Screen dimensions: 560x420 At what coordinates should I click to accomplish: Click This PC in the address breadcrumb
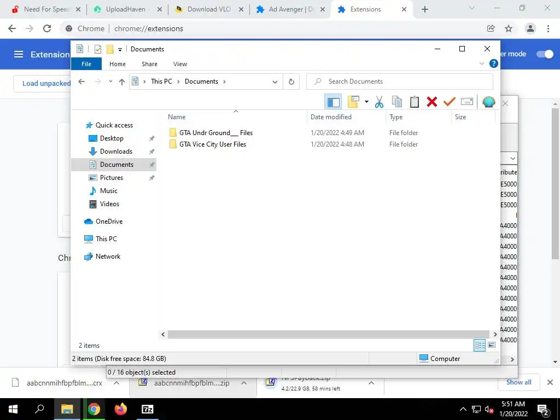(161, 81)
